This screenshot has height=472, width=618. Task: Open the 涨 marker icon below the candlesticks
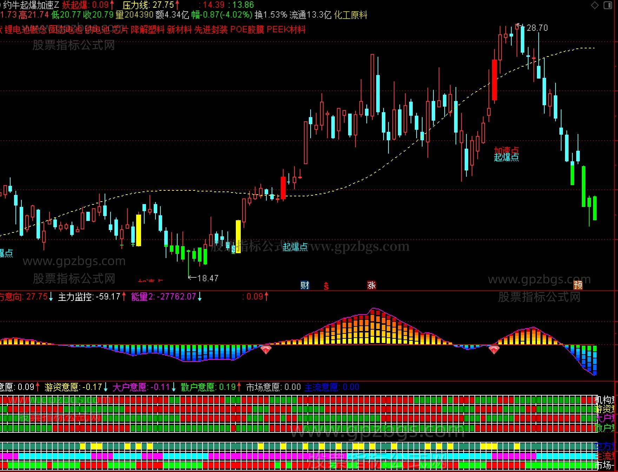[x=371, y=285]
